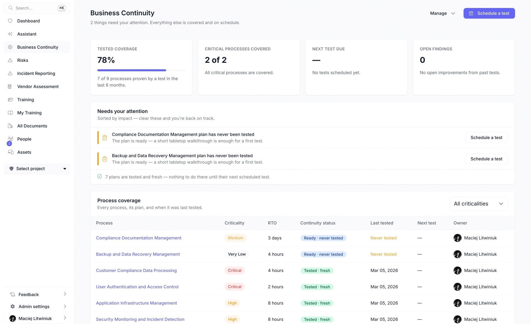The image size is (531, 324).
Task: Click the Medium criticality badge
Action: pyautogui.click(x=236, y=238)
